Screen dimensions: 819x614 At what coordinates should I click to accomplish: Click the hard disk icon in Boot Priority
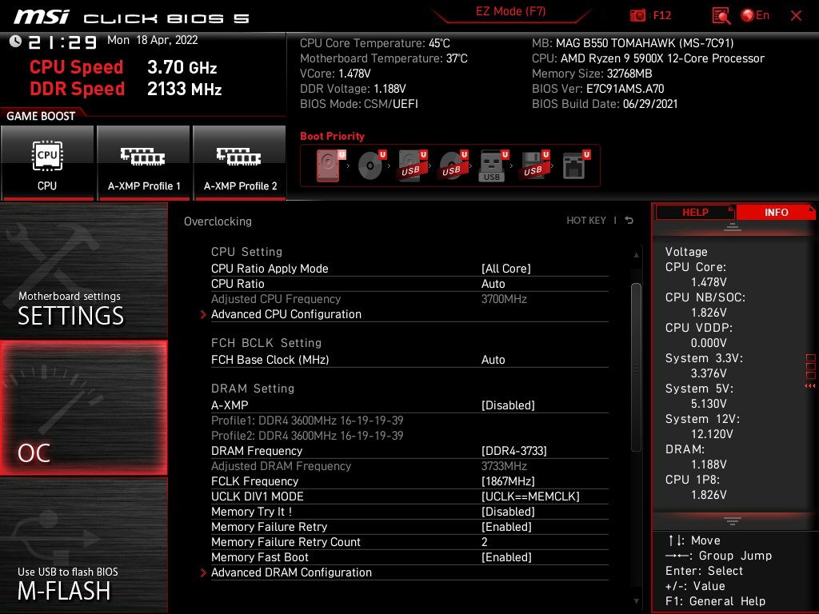click(328, 164)
